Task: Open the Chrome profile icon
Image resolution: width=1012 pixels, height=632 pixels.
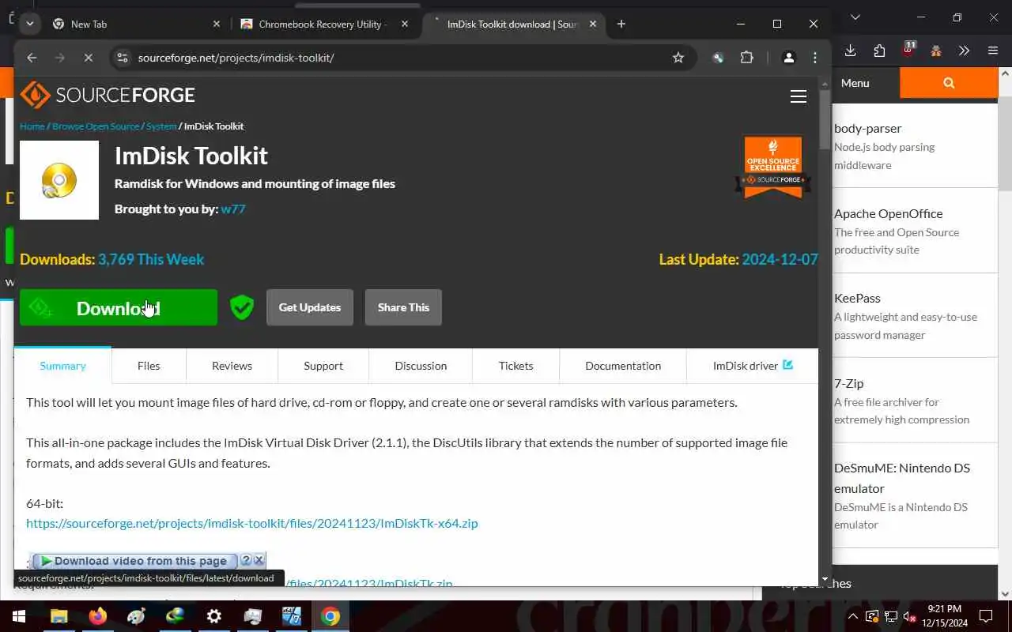Action: [x=788, y=58]
